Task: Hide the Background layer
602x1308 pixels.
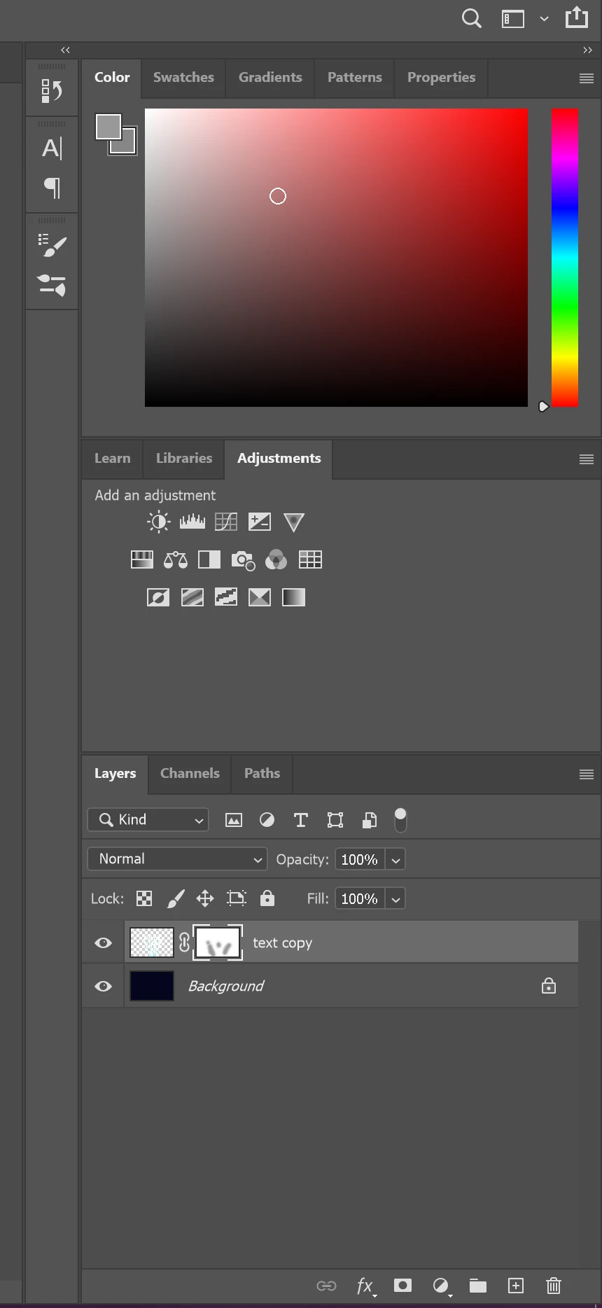Action: pos(103,987)
